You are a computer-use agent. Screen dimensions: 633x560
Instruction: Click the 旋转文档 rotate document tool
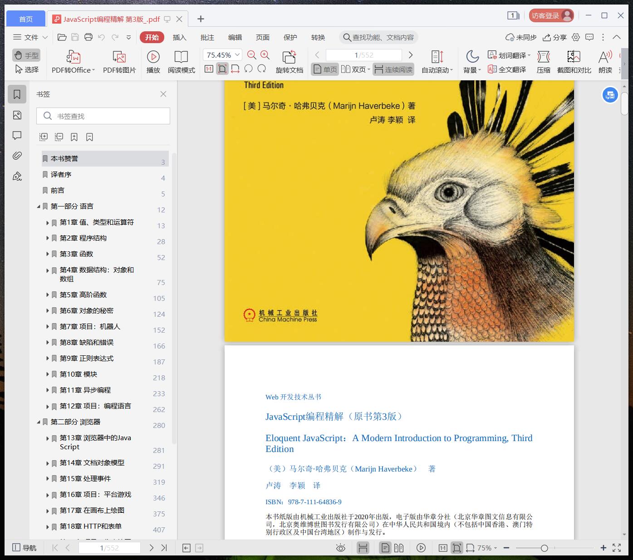[x=289, y=62]
